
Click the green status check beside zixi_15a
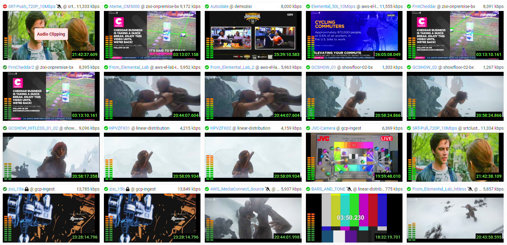(5, 189)
